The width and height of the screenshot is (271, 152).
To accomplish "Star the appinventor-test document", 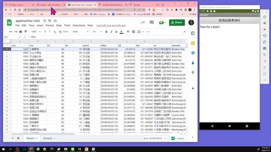I will click(x=44, y=21).
